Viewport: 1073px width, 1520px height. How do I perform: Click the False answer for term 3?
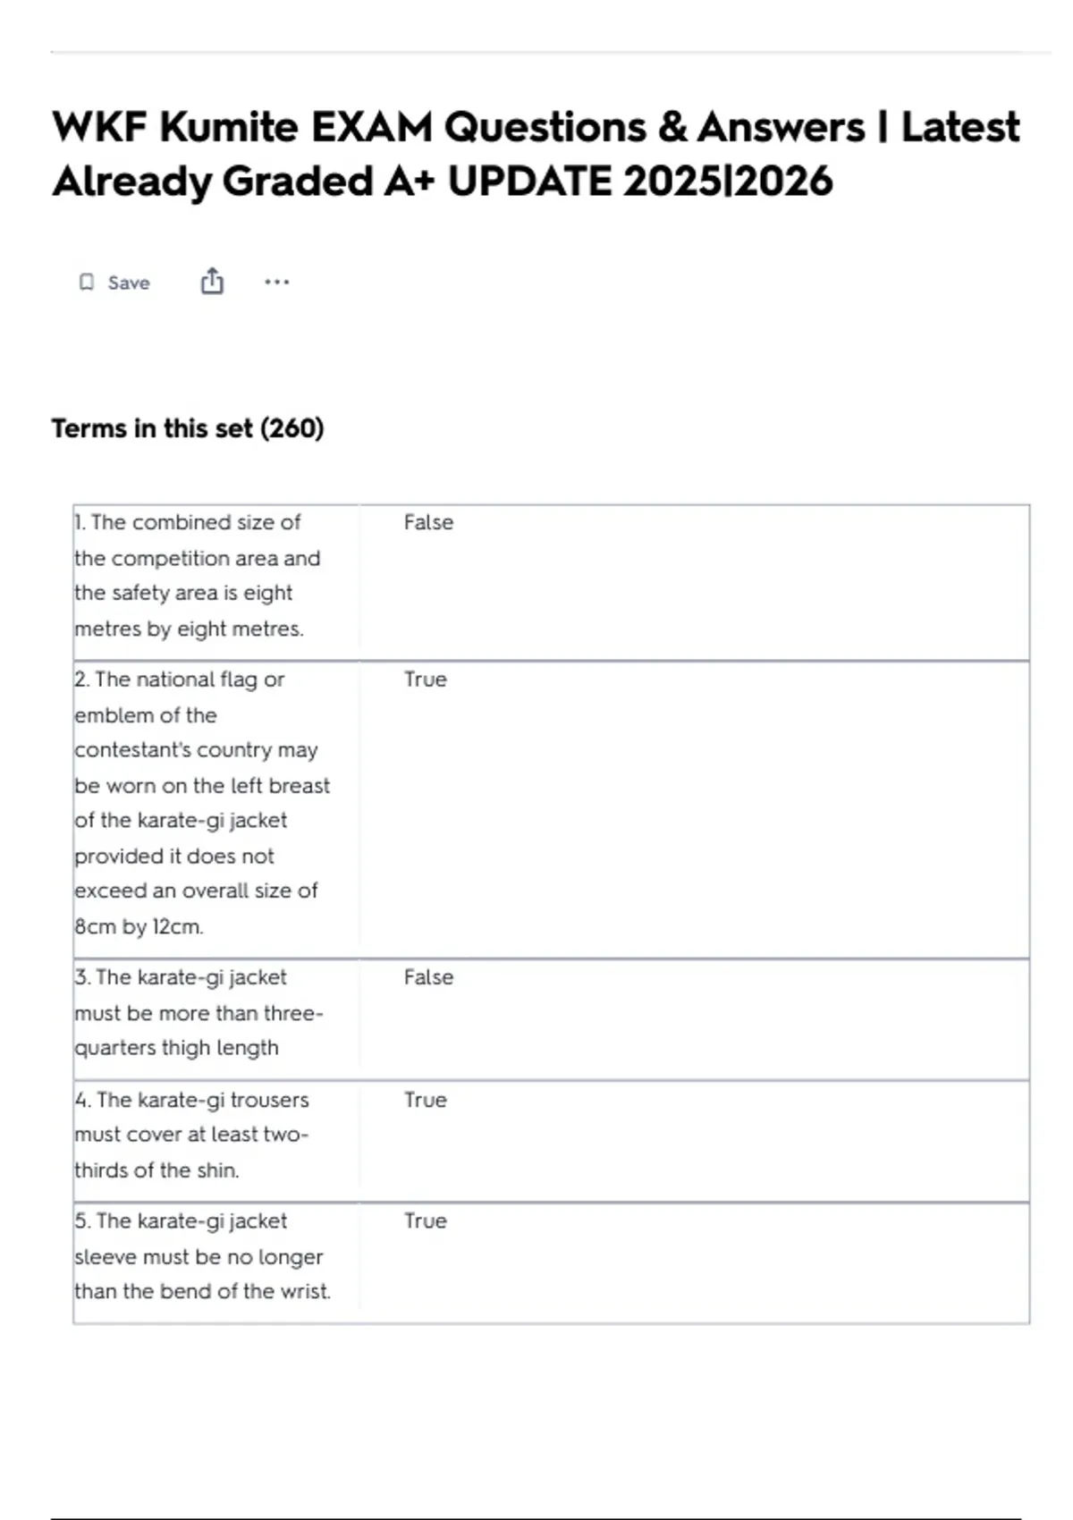(x=428, y=977)
